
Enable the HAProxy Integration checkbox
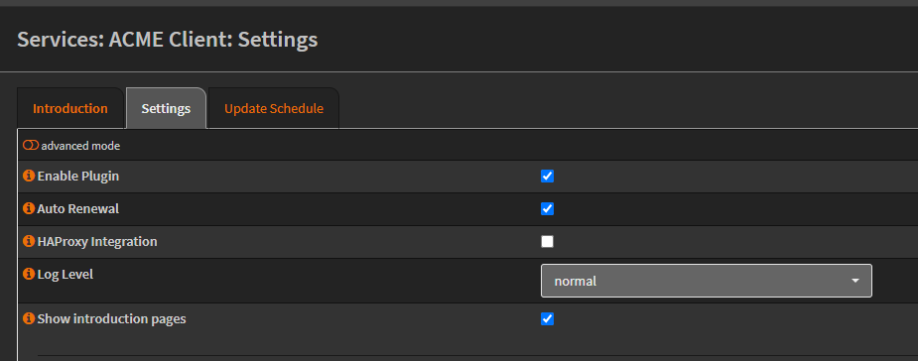[x=548, y=242]
